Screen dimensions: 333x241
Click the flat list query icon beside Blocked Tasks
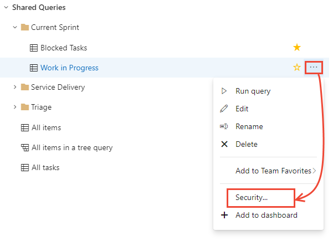(33, 48)
